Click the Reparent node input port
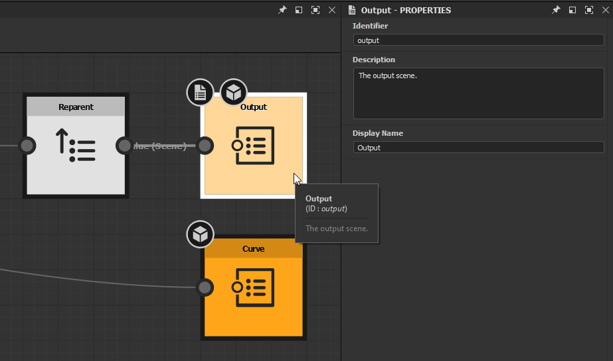This screenshot has height=361, width=613. (x=27, y=146)
